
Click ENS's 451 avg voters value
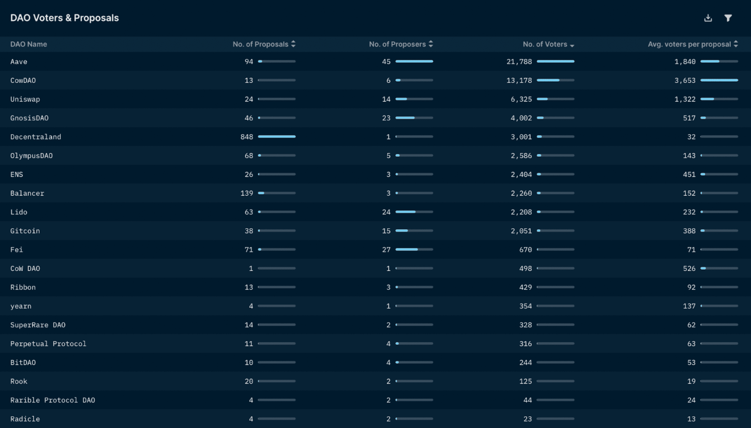click(689, 174)
